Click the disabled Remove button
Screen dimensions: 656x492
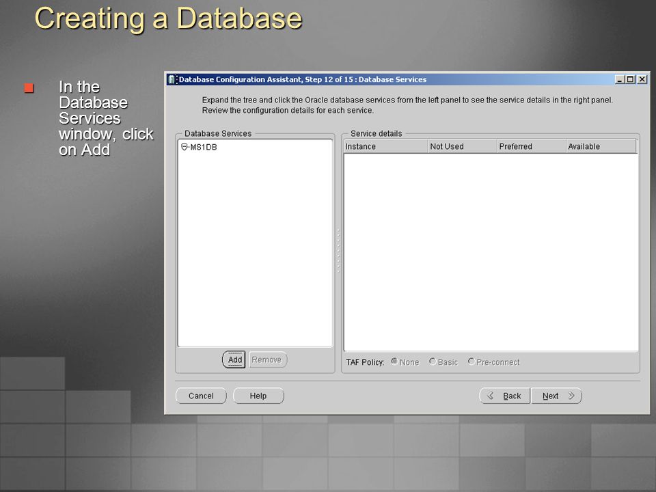coord(268,360)
